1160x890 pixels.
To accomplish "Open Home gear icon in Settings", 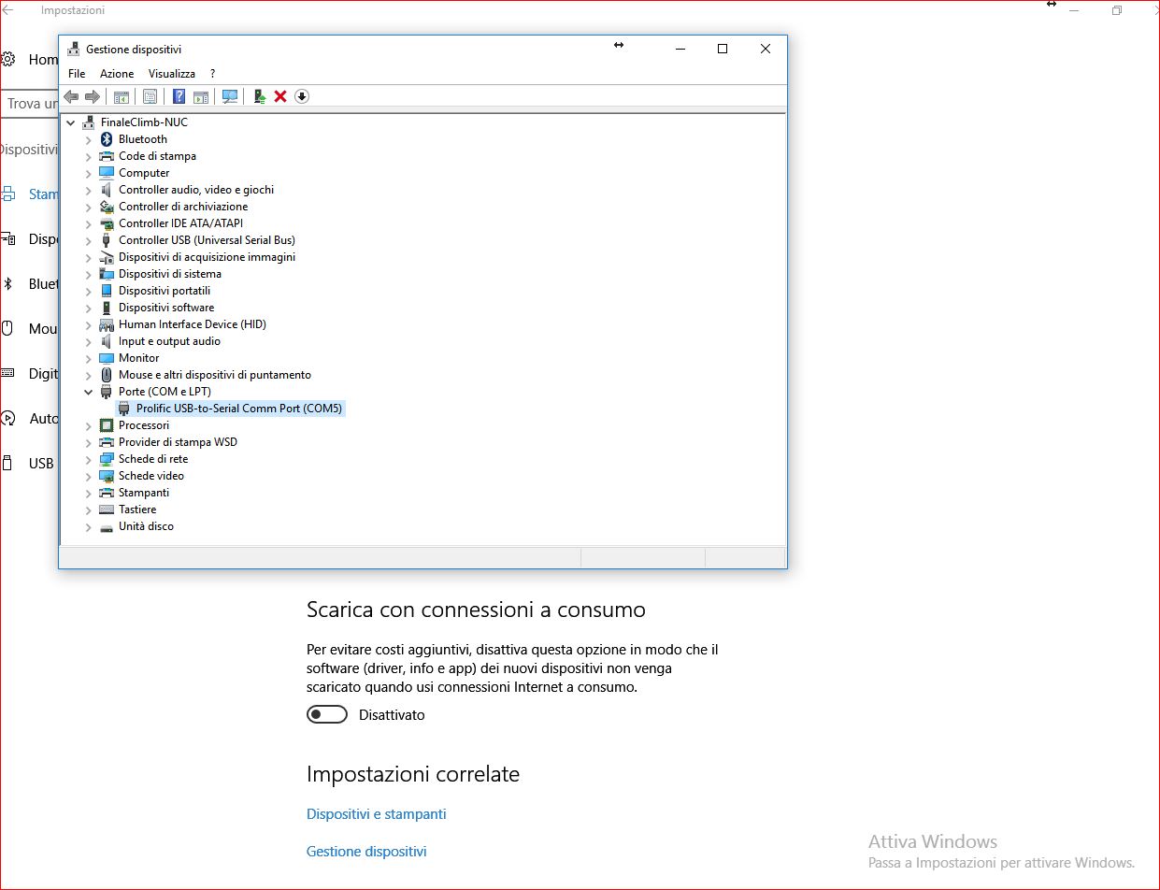I will click(x=7, y=59).
